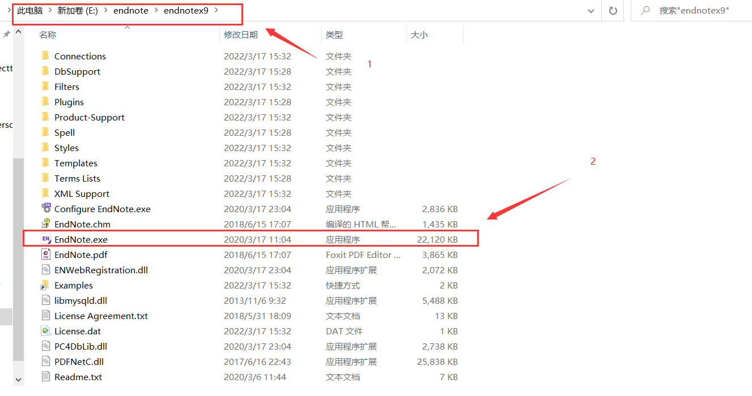Go to endnote folder in breadcrumb
Viewport: 752px width, 396px height.
click(130, 11)
